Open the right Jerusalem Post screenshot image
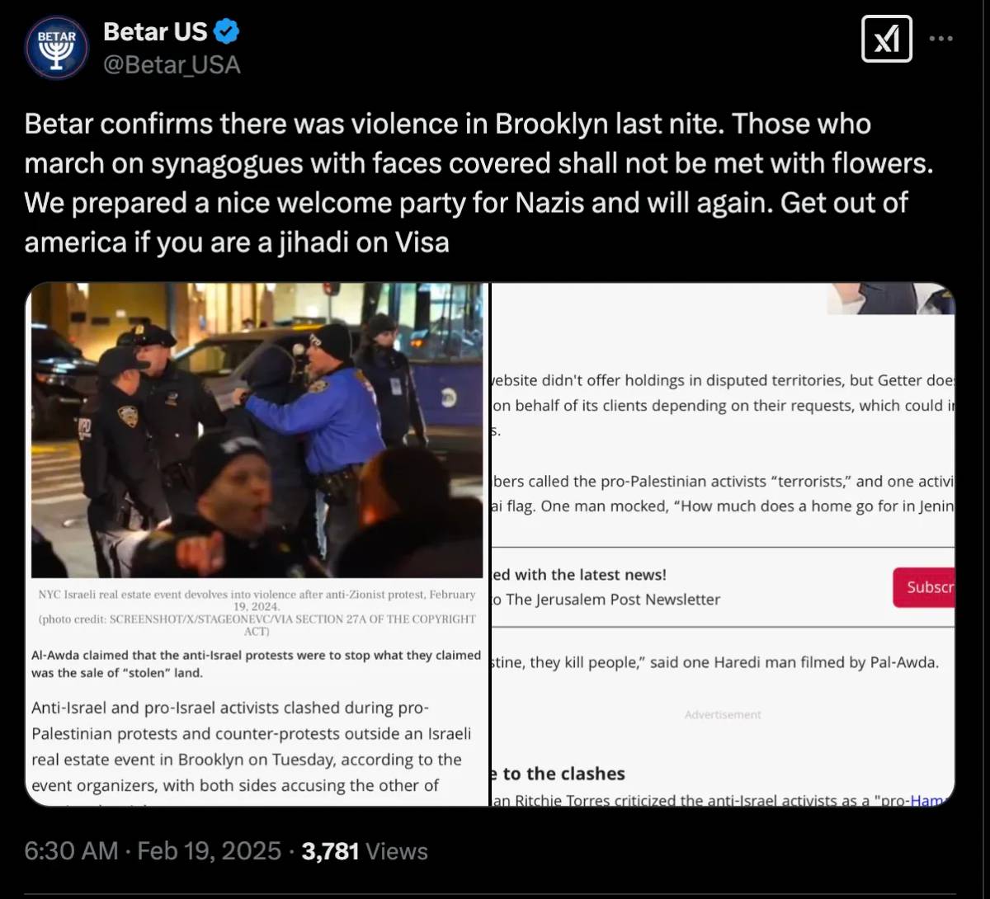The width and height of the screenshot is (990, 899). (x=724, y=544)
